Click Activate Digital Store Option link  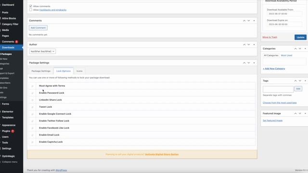(162, 154)
